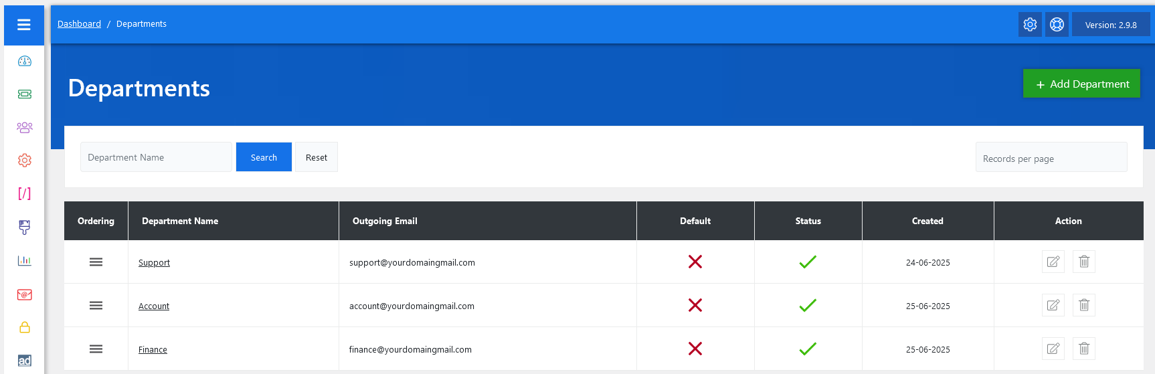1155x374 pixels.
Task: Open the hamburger menu in sidebar
Action: click(24, 25)
